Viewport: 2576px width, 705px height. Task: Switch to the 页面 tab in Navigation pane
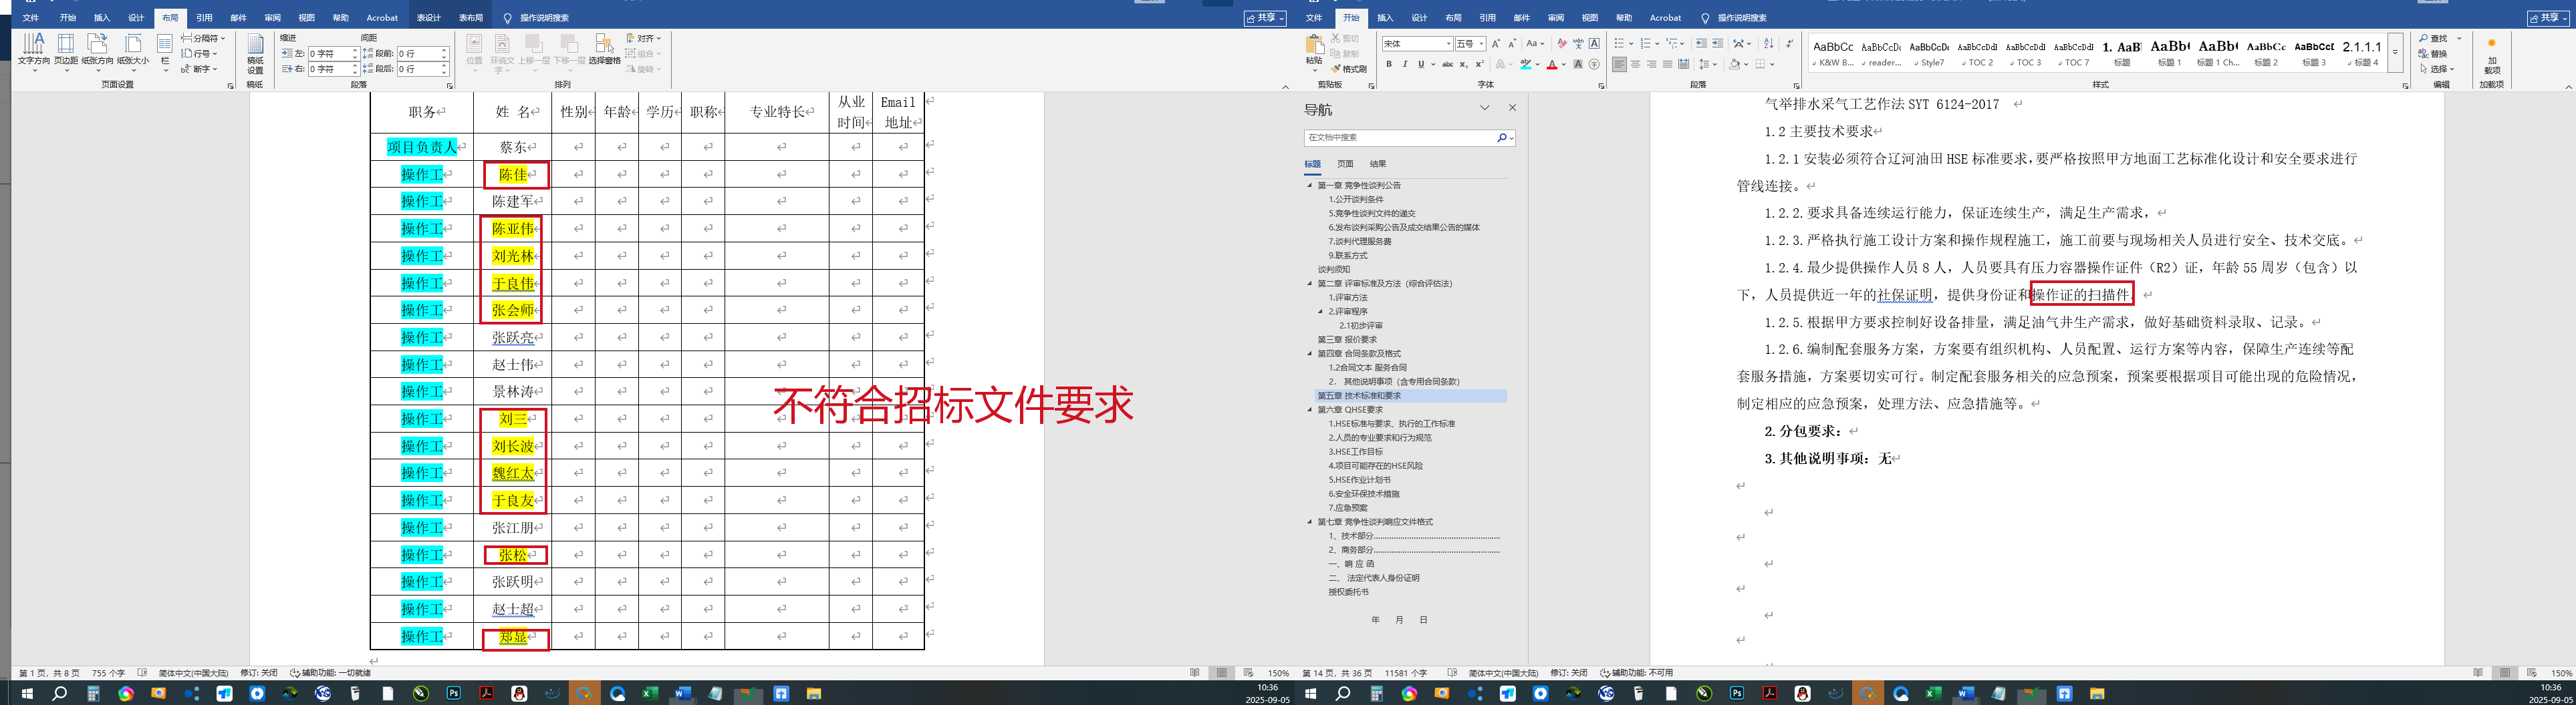[1345, 164]
